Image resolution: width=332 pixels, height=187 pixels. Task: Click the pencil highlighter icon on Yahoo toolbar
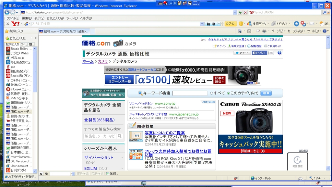click(x=26, y=24)
